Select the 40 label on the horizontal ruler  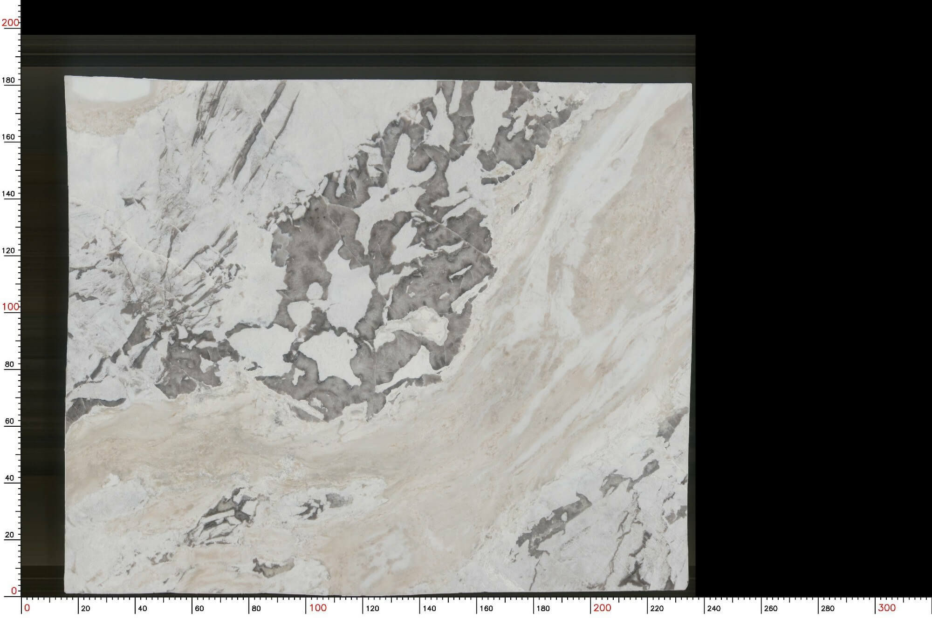(x=143, y=608)
